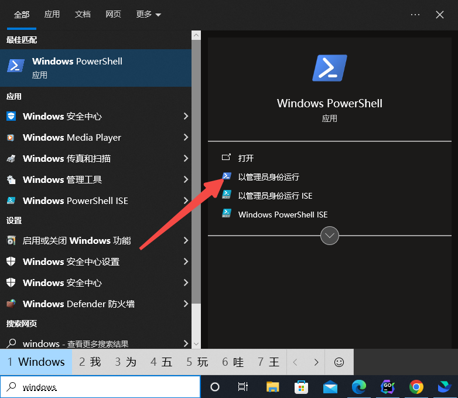The height and width of the screenshot is (398, 458).
Task: Click the icon next to 以管理员身份运行 ISE
Action: [227, 195]
